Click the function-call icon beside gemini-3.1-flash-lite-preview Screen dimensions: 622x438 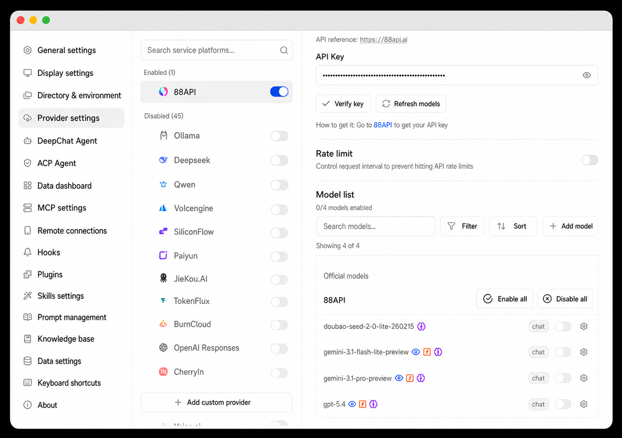tap(427, 352)
